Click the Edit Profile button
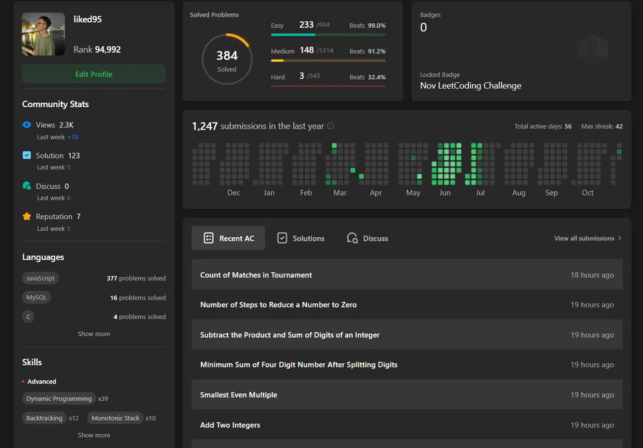Viewport: 643px width, 448px height. (x=94, y=74)
